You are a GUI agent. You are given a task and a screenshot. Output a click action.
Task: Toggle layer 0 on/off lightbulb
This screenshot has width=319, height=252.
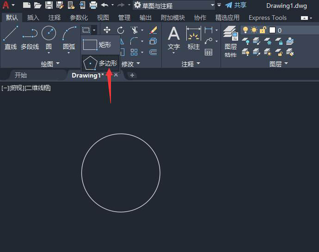pyautogui.click(x=245, y=30)
